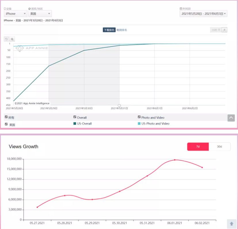Screen dimensions: 238x229
Task: Open the date range dropdown
Action: pos(203,14)
